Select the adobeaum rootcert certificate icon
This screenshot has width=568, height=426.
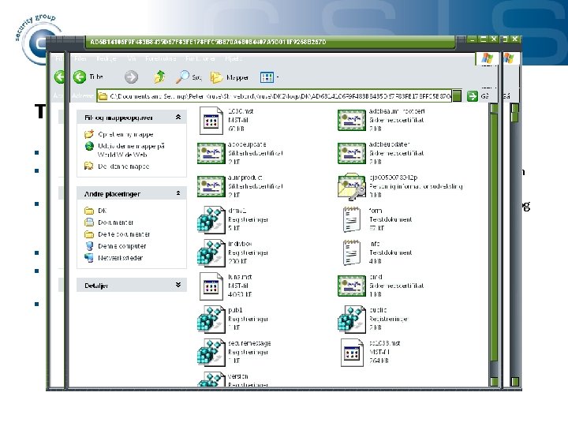pos(351,120)
